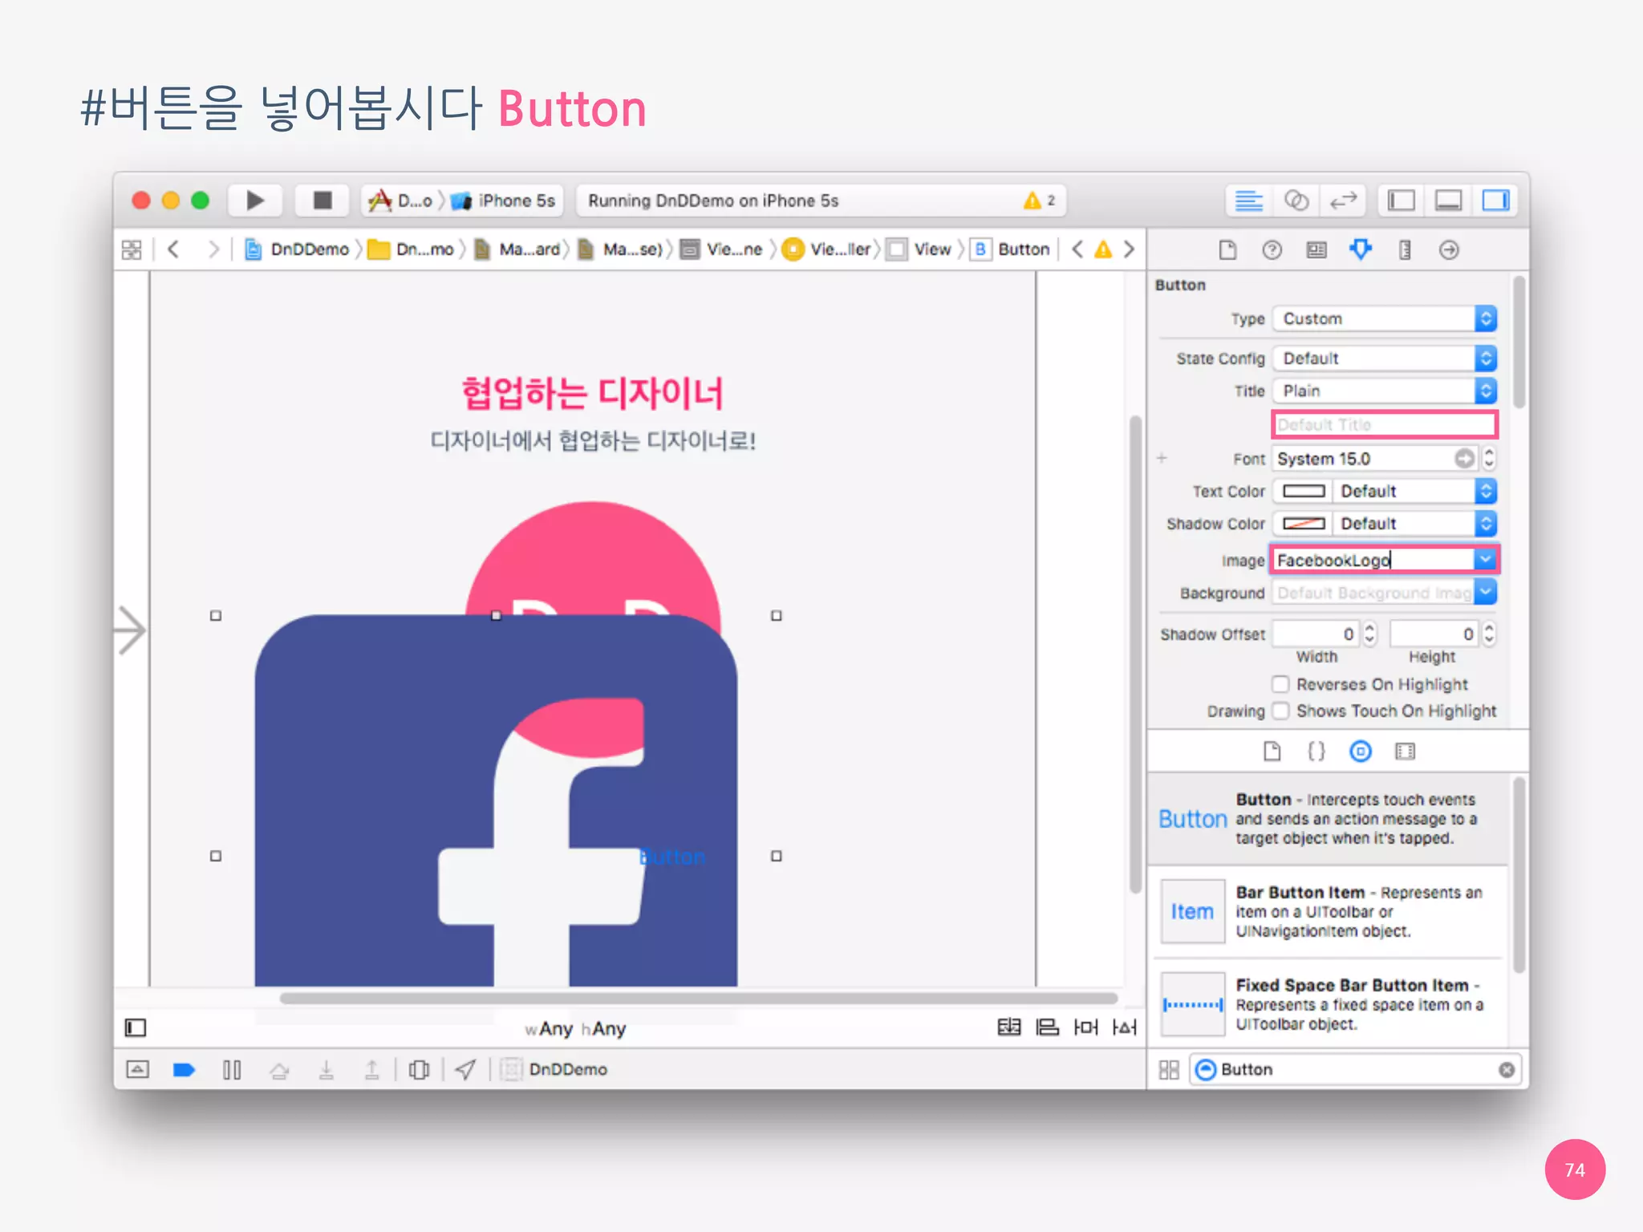Toggle the Navigator panel

point(1402,201)
